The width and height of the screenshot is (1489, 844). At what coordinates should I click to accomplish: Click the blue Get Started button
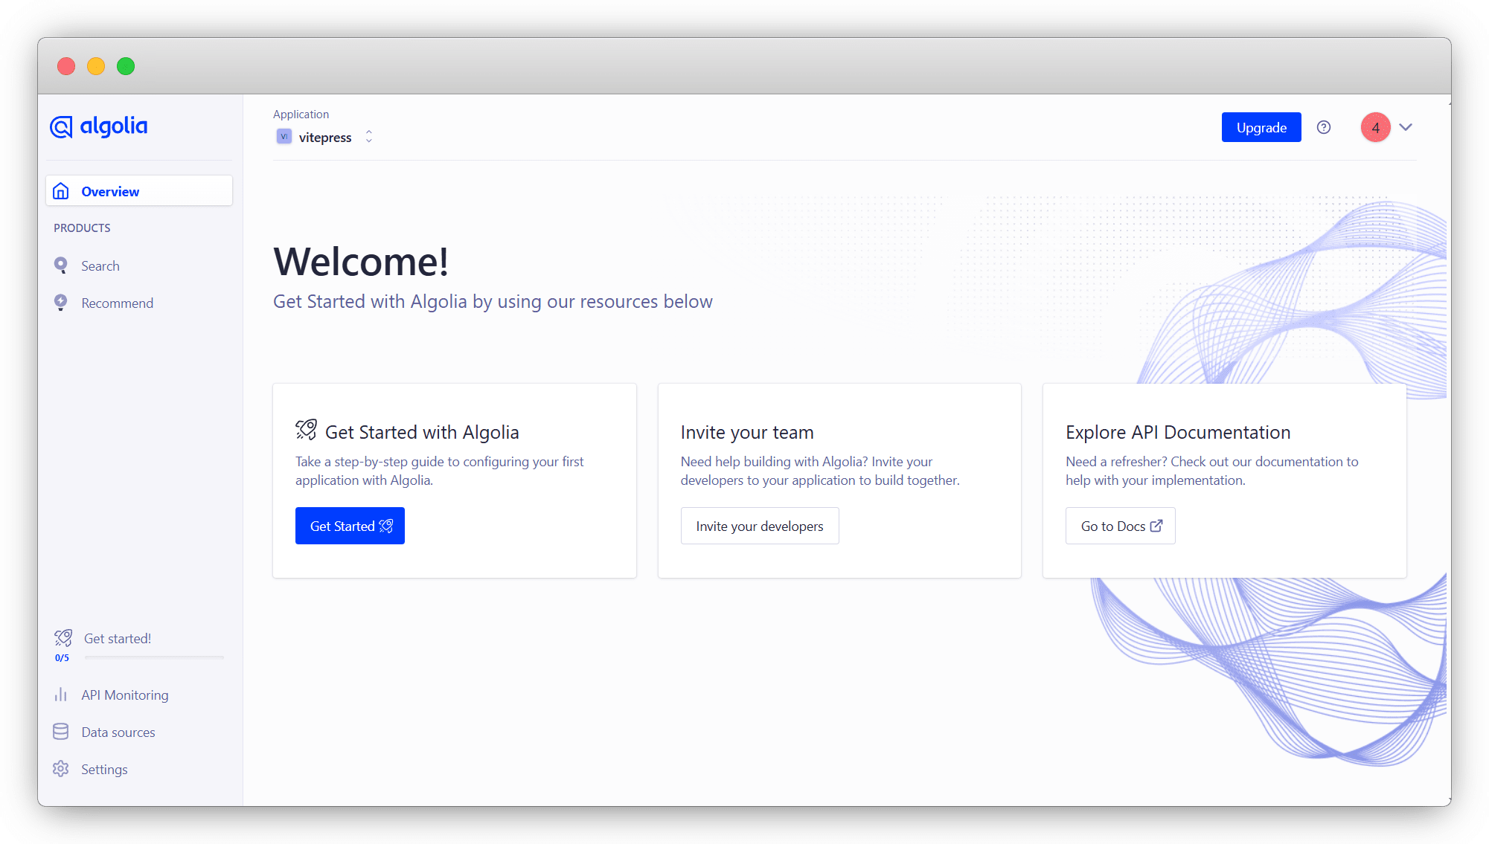350,526
